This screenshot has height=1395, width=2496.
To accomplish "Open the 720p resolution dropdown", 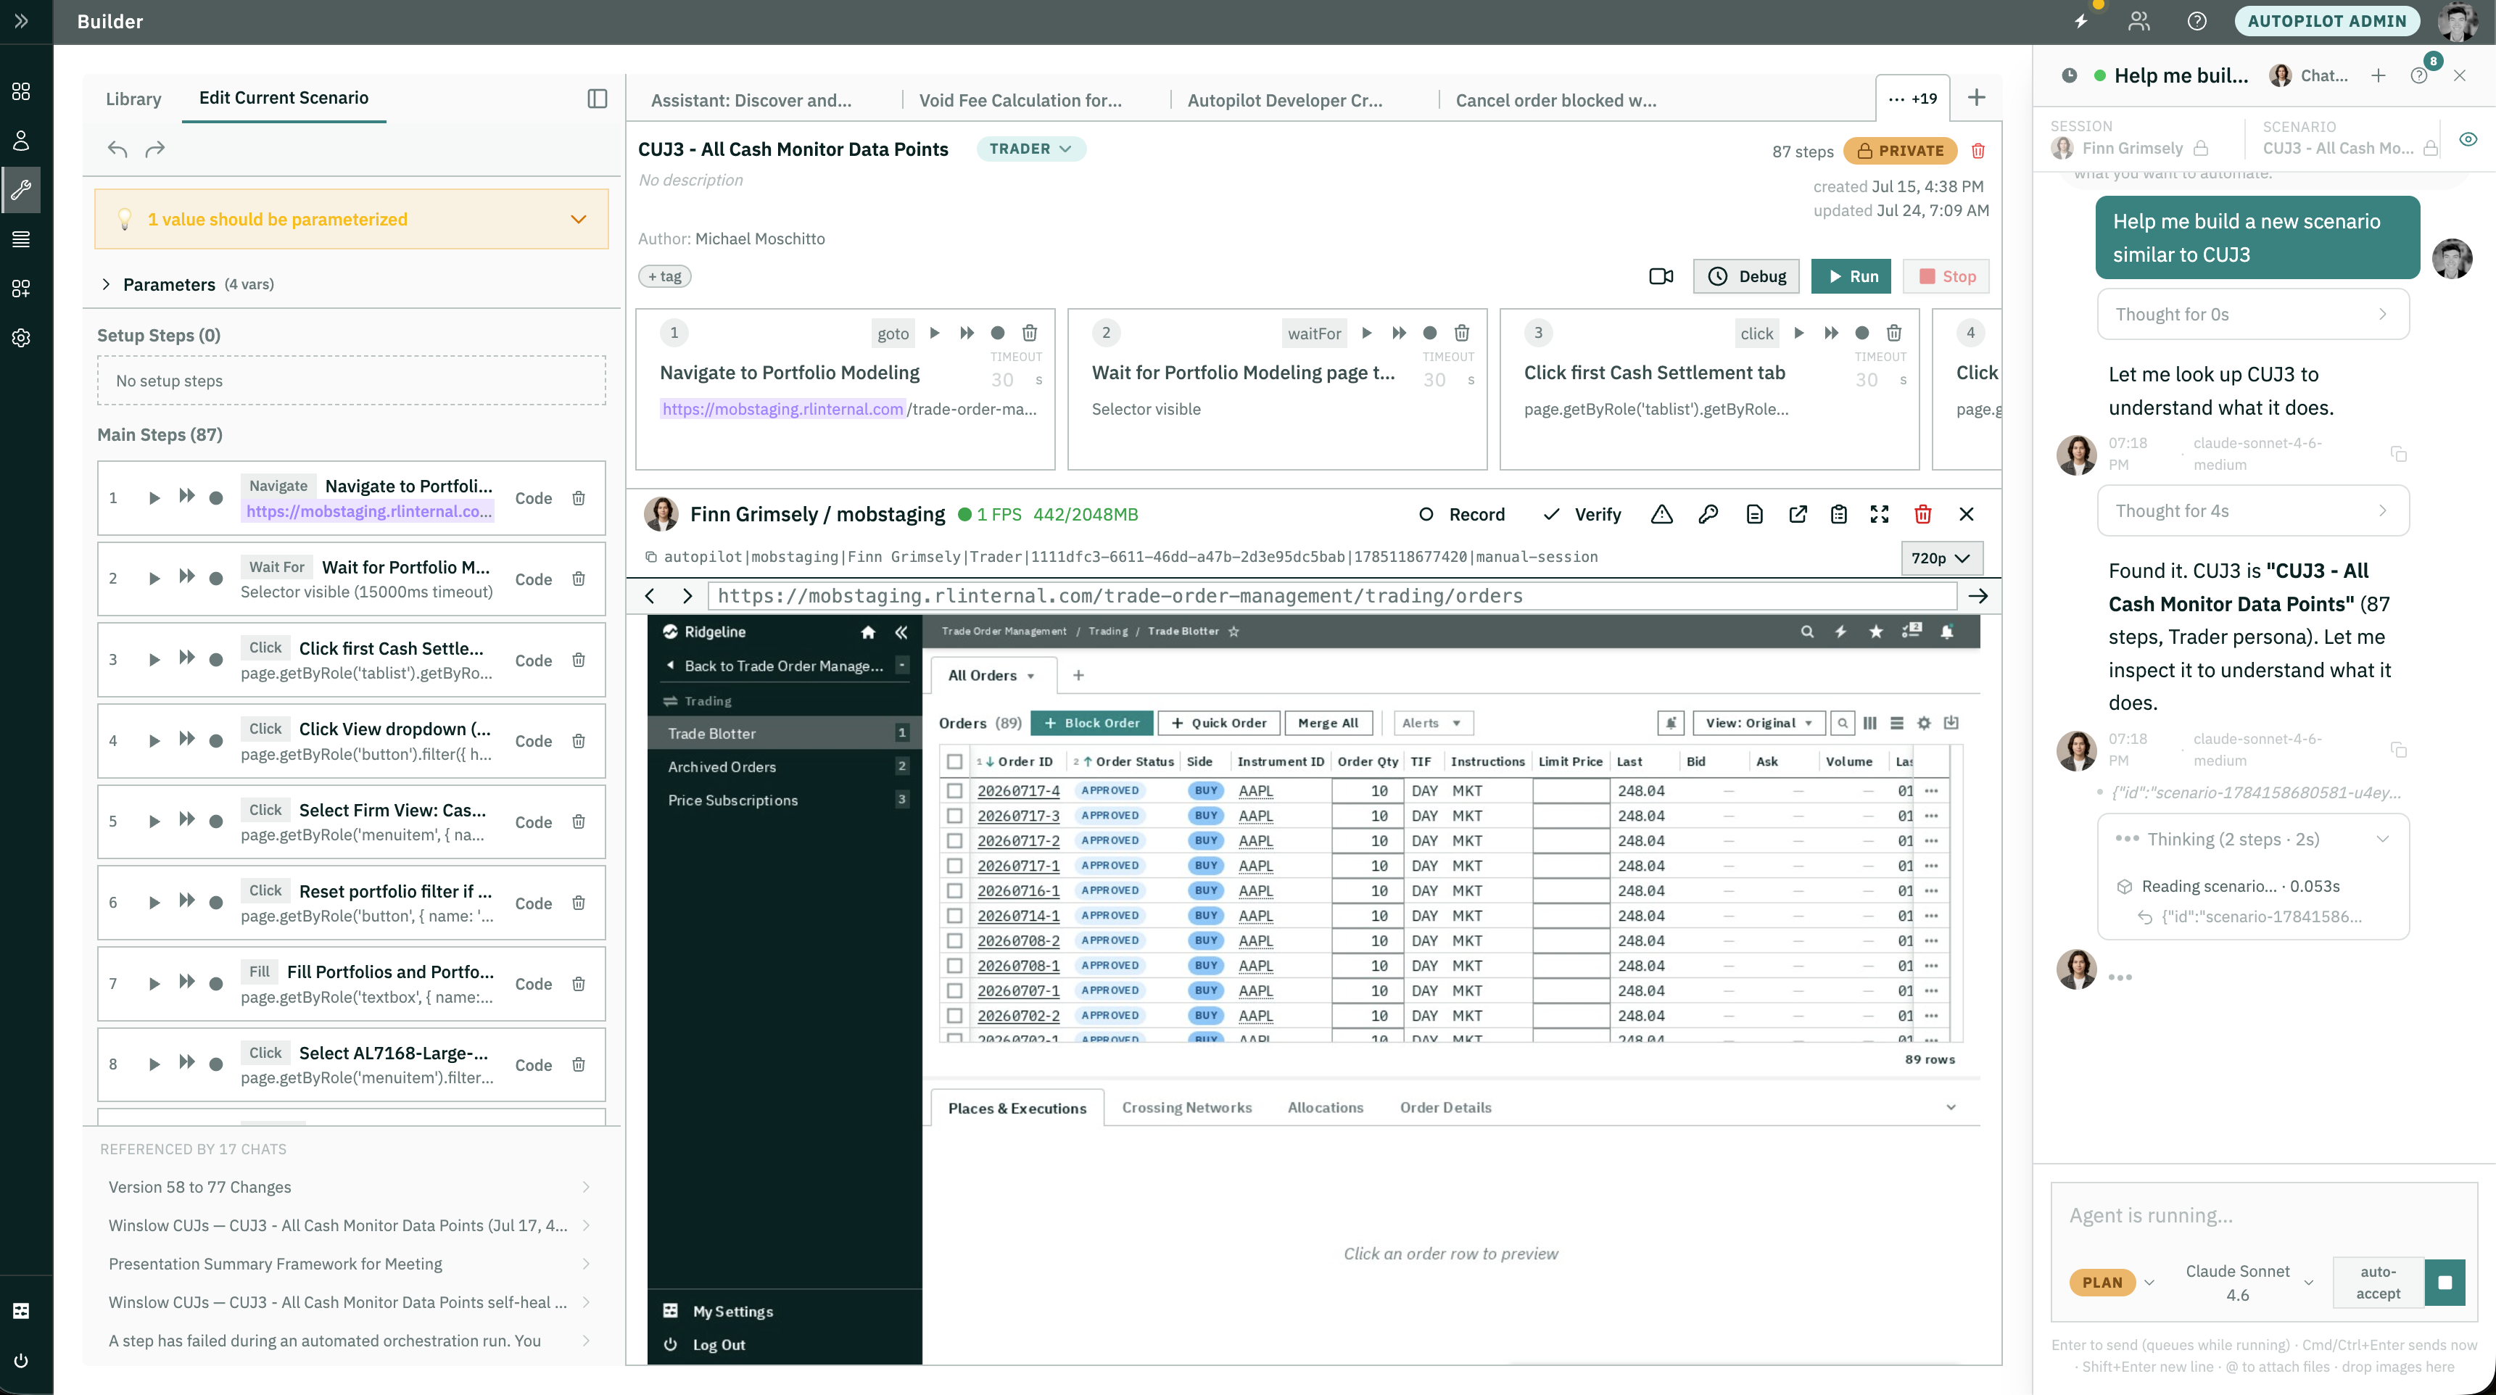I will coord(1941,558).
